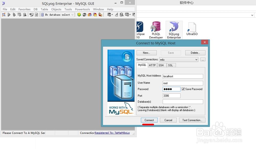256x149 pixels.
Task: Toggle the Save Password checkbox
Action: tap(183, 89)
